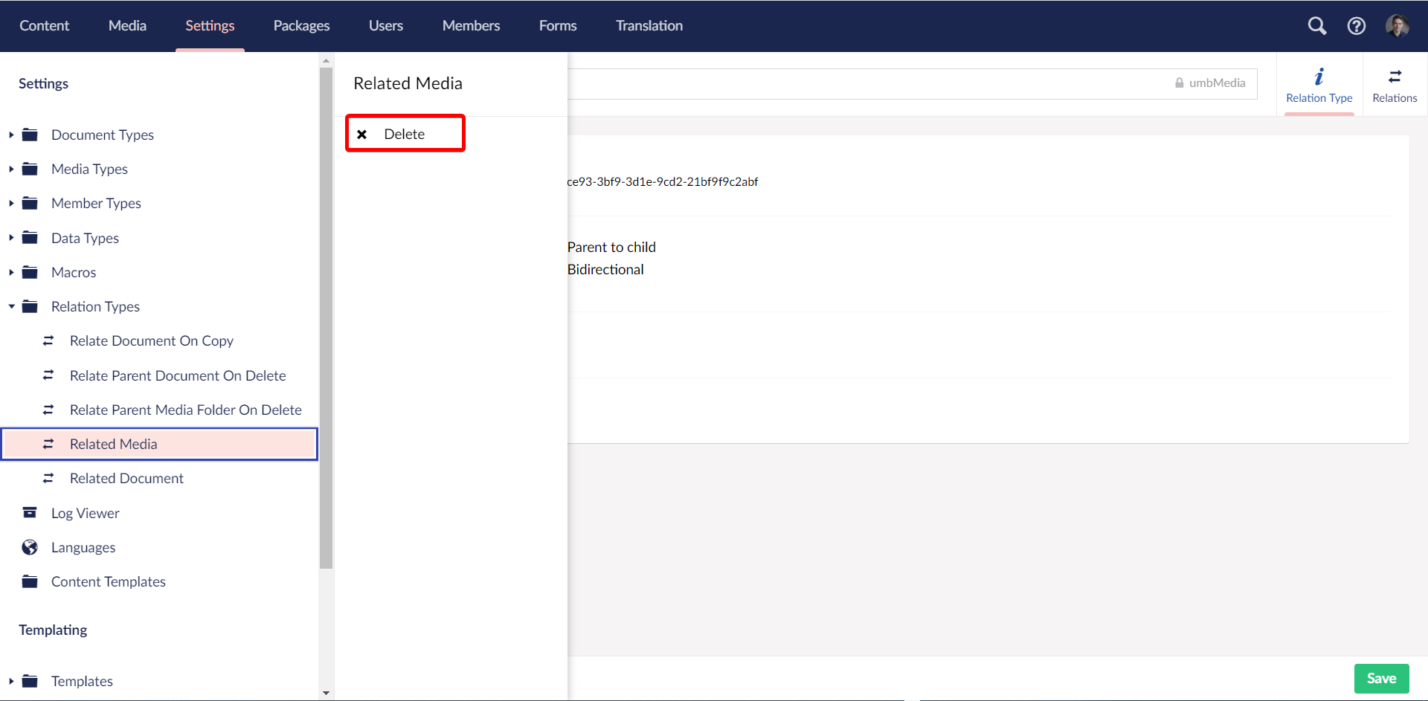1428x701 pixels.
Task: Click the swap-arrows icon beside Related Media
Action: pyautogui.click(x=48, y=443)
